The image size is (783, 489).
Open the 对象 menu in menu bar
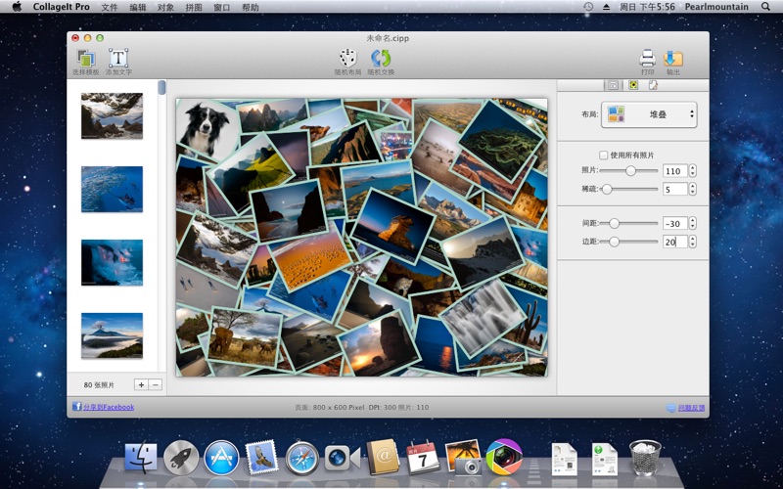point(165,7)
